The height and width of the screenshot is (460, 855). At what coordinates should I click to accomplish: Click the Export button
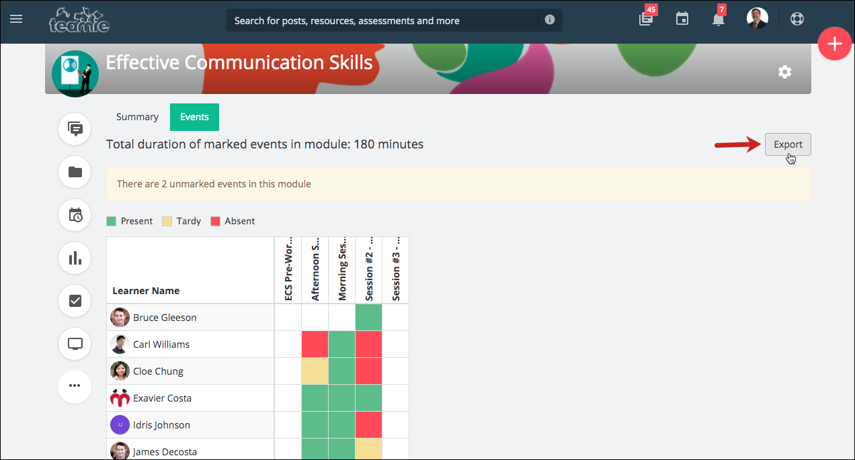pyautogui.click(x=788, y=144)
